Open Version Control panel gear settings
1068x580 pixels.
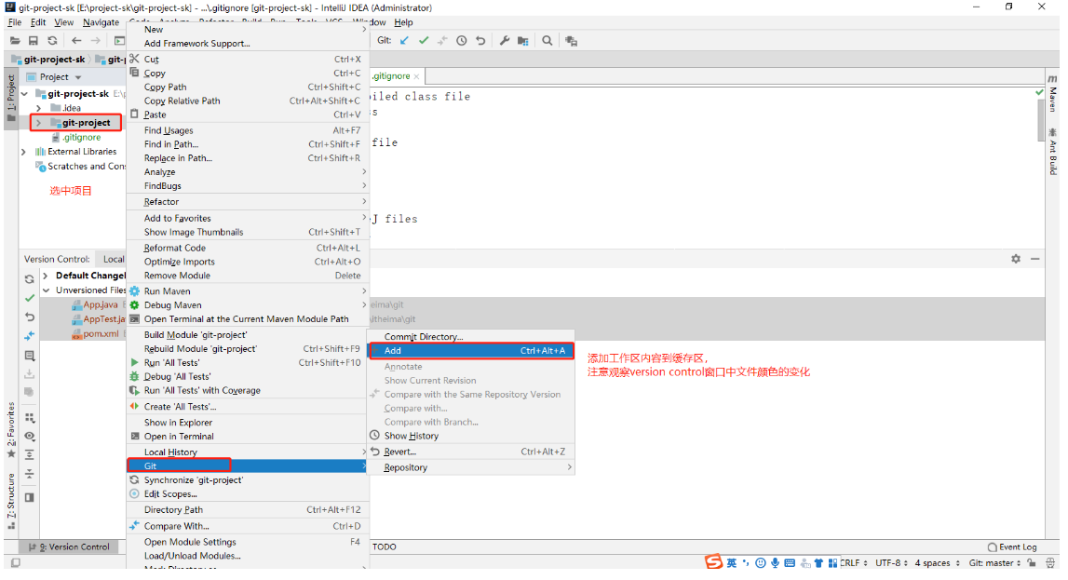pyautogui.click(x=1016, y=259)
